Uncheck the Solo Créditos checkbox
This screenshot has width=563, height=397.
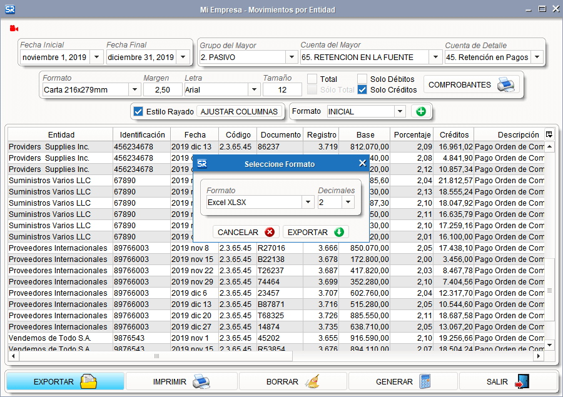[362, 90]
